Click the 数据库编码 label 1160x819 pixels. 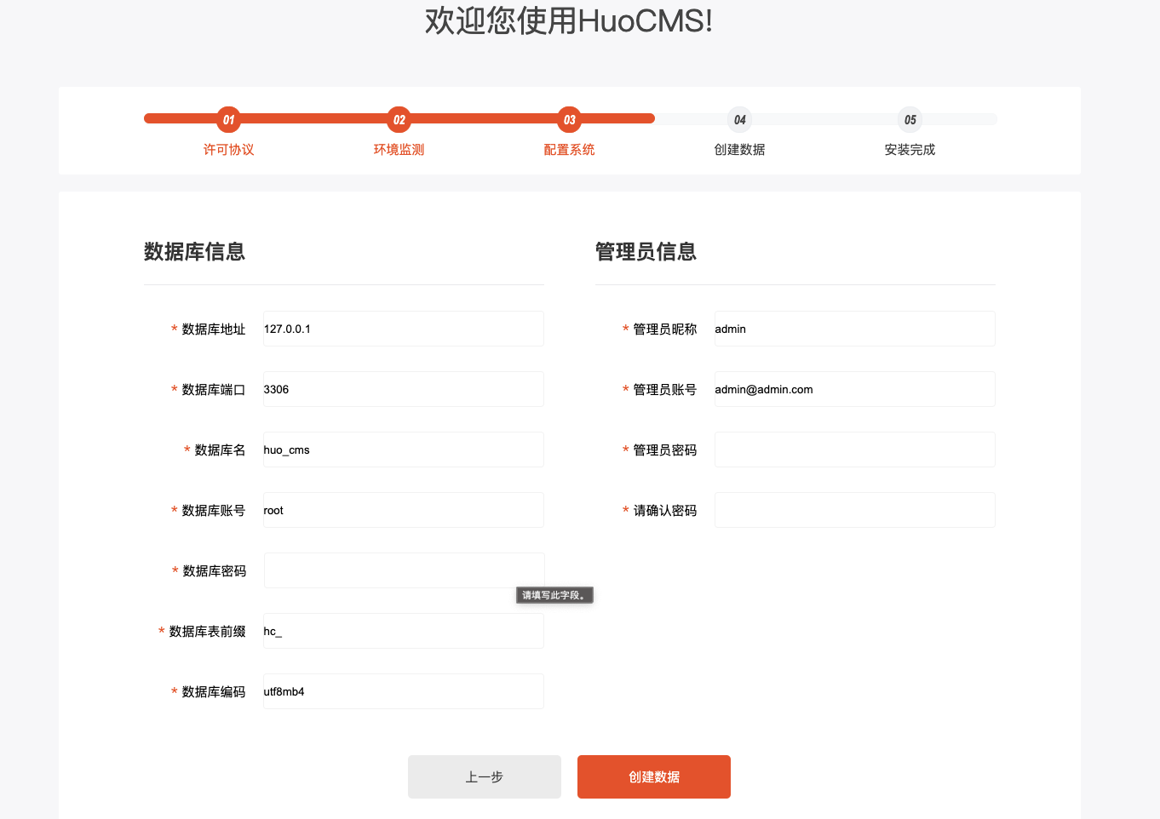coord(214,692)
